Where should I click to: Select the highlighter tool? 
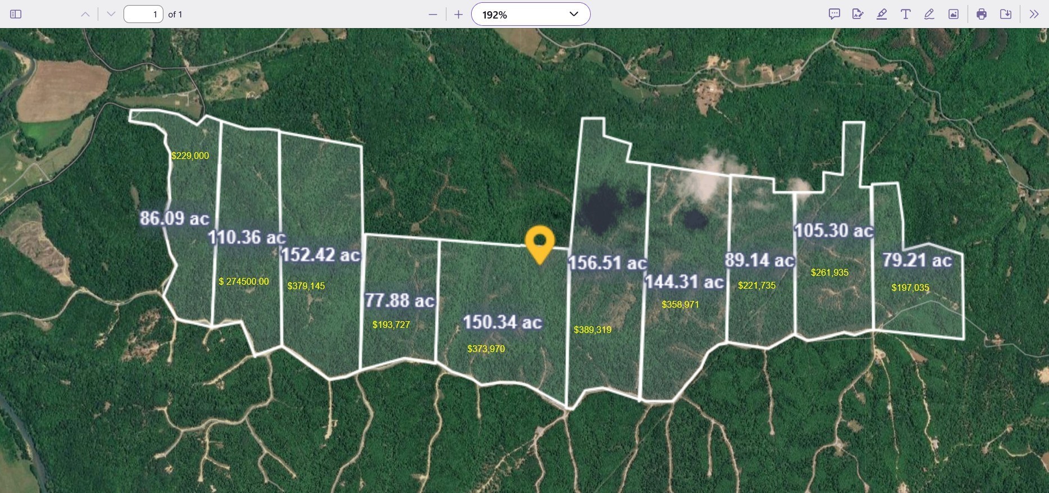(x=882, y=14)
